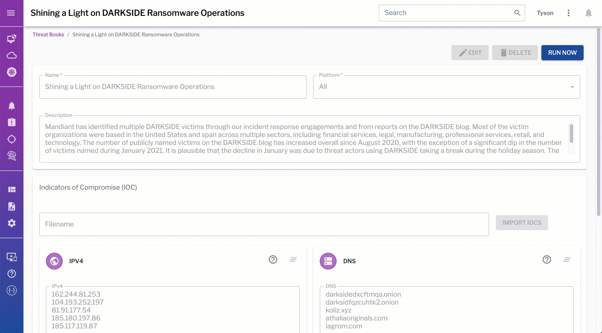Click the page vertical scrollbar
This screenshot has width=602, height=333.
(x=599, y=122)
